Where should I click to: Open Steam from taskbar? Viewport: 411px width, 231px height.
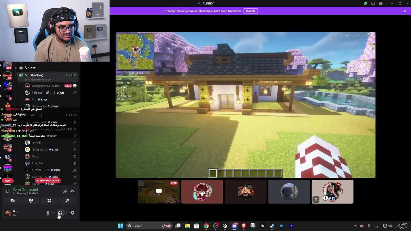[x=272, y=226]
